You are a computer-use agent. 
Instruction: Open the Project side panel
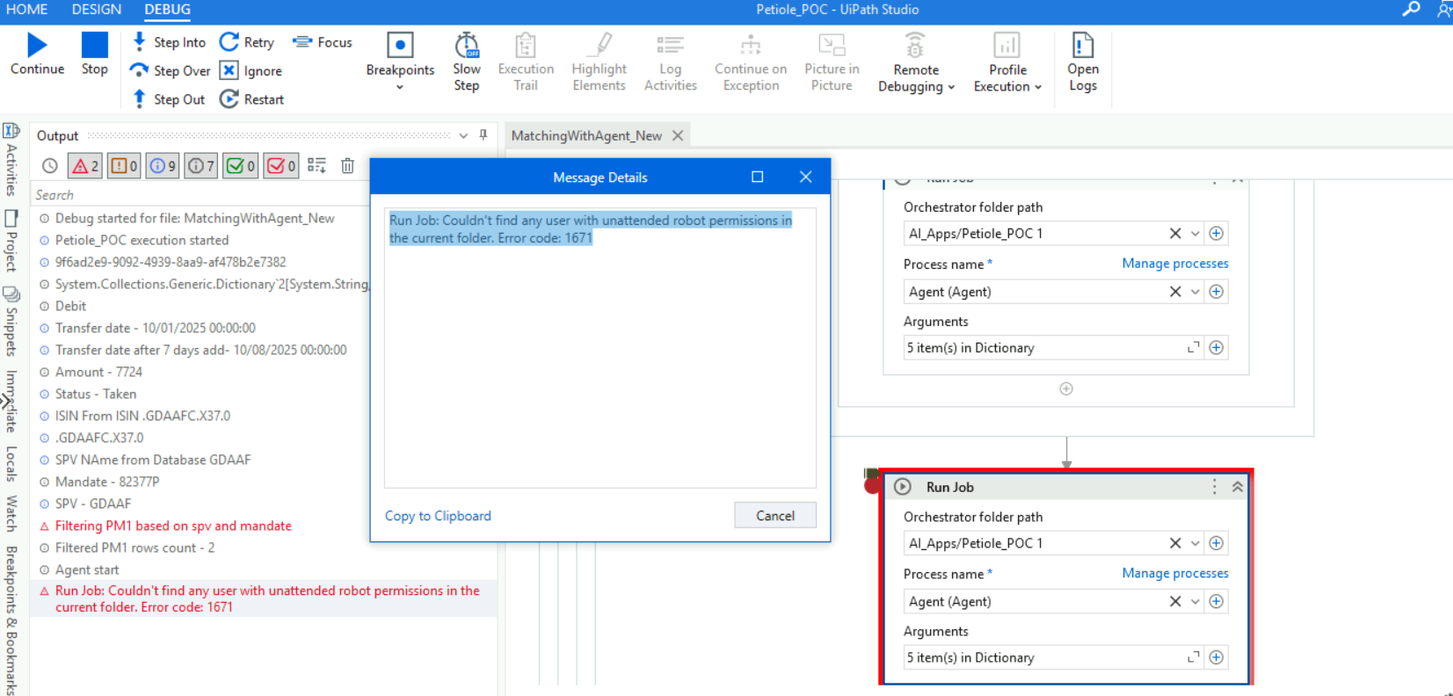tap(11, 241)
